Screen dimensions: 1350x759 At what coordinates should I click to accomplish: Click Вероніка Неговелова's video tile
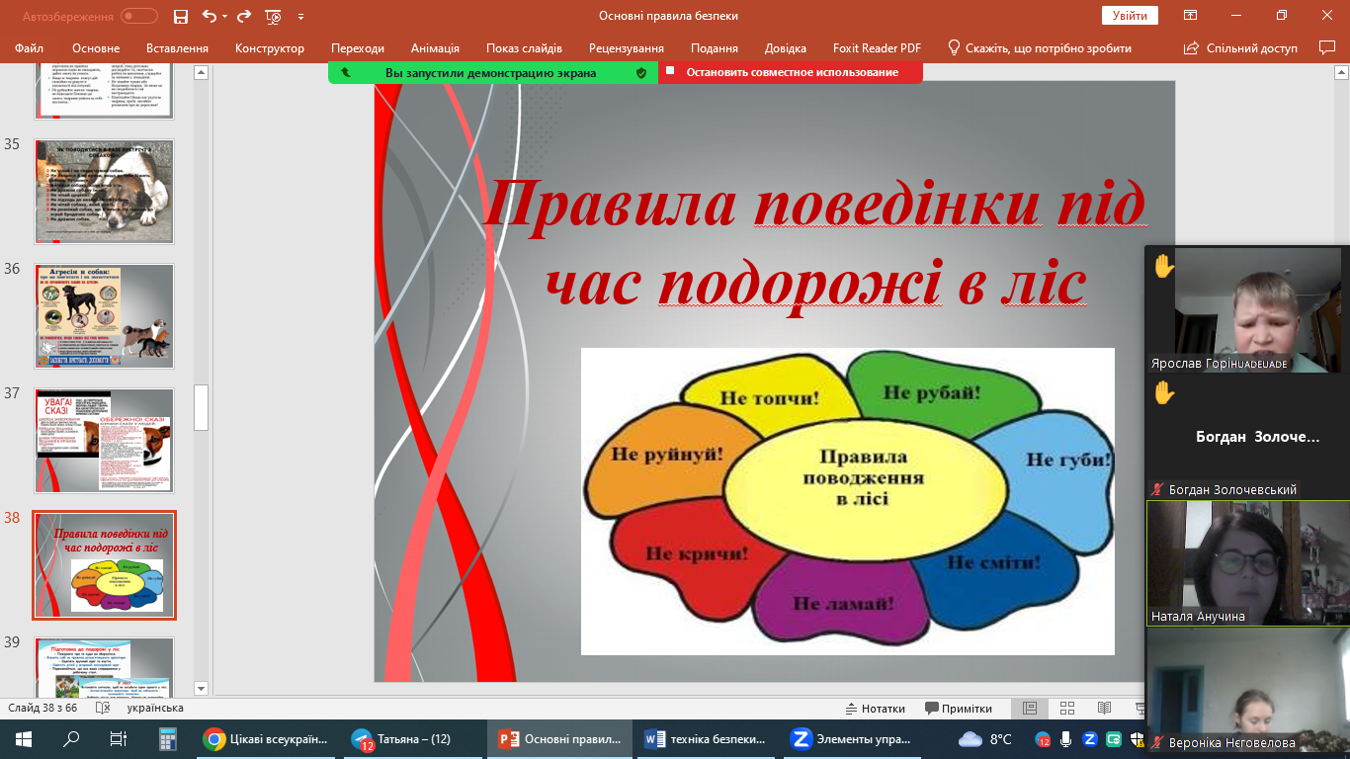(1247, 690)
